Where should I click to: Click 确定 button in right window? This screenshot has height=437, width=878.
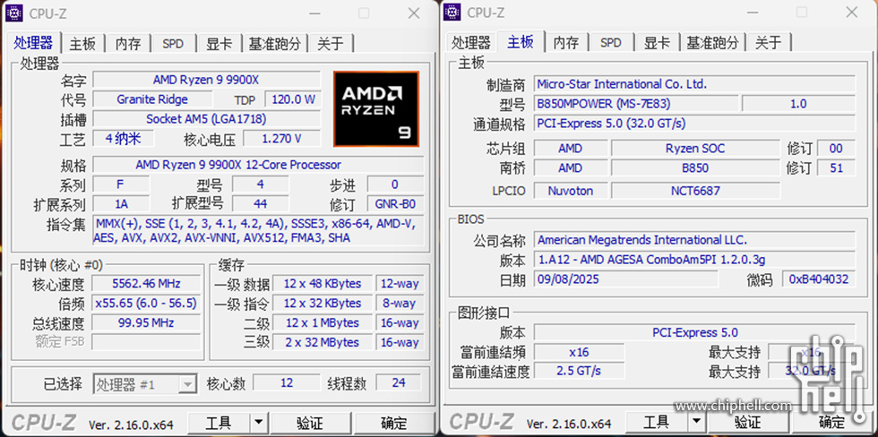[x=831, y=422]
